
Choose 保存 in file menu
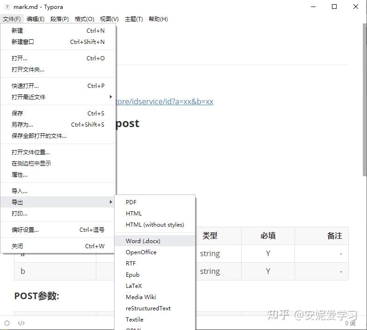click(x=58, y=114)
